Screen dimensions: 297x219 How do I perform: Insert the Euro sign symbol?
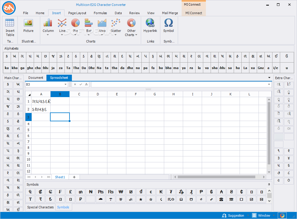[x=151, y=192]
